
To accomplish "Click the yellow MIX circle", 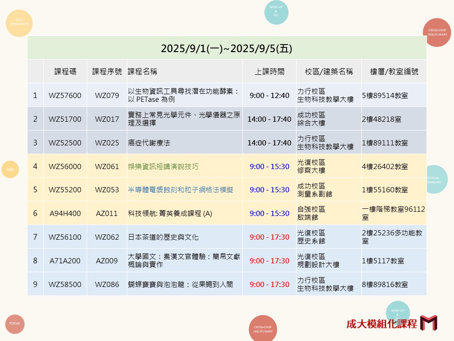I will pos(10,169).
